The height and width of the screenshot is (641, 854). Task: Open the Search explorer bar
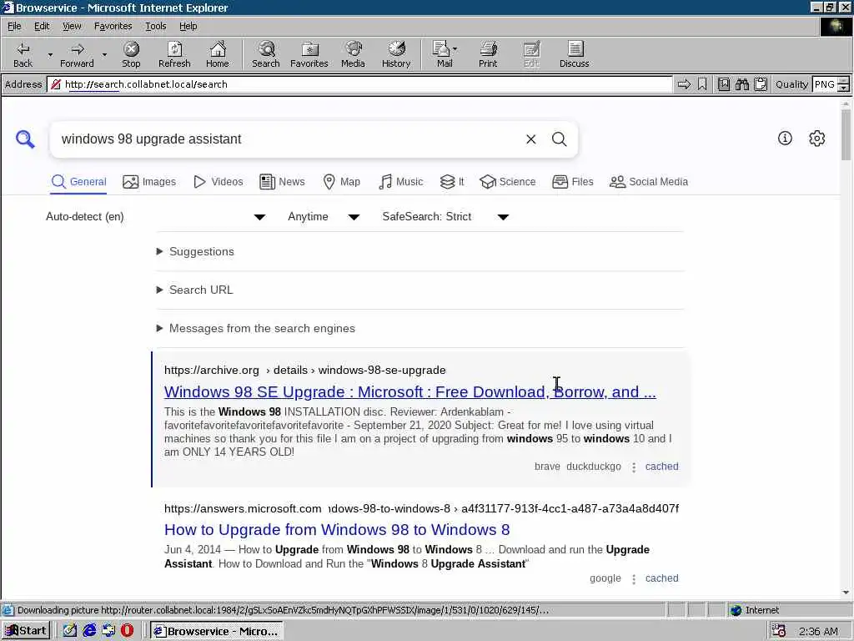[266, 54]
